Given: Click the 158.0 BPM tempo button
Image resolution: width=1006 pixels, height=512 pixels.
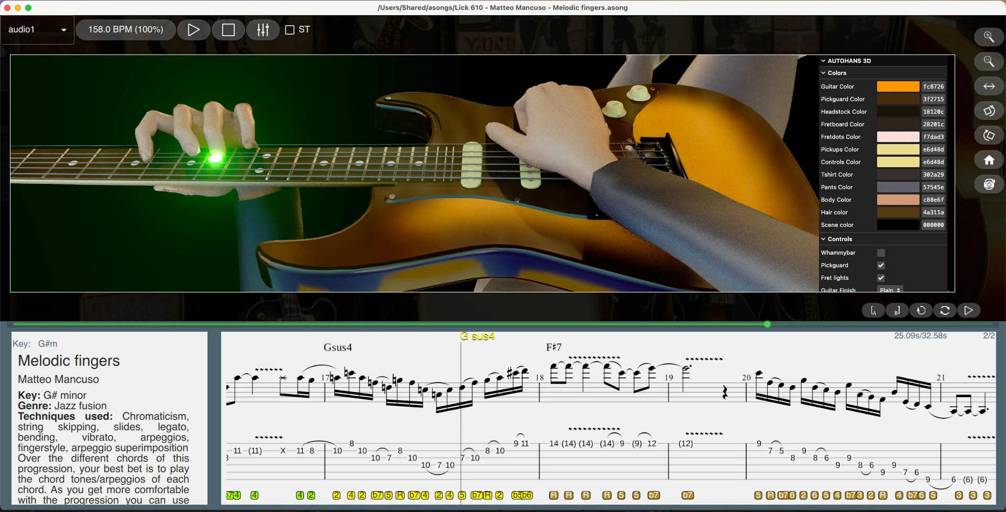Looking at the screenshot, I should tap(125, 30).
